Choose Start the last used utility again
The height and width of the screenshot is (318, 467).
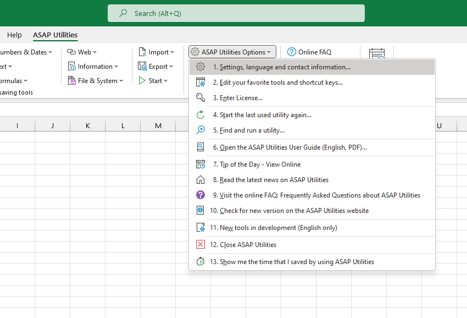312,115
